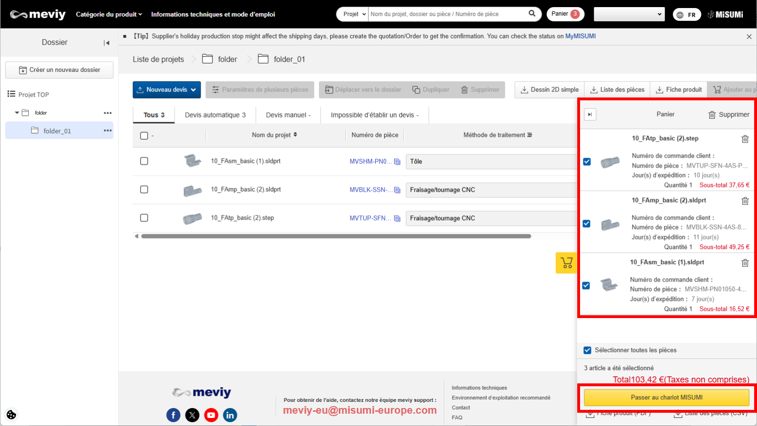This screenshot has height=426, width=757.
Task: Click Passer au chariot MISUMI button
Action: (666, 398)
